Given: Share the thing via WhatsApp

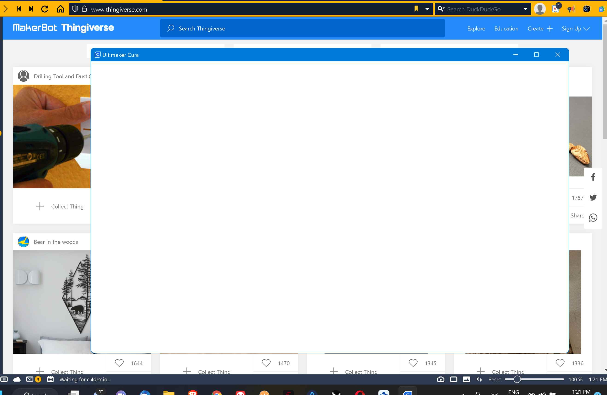Looking at the screenshot, I should 593,218.
